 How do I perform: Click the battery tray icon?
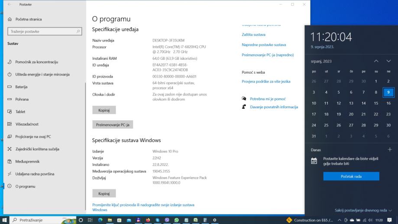[x=358, y=220]
